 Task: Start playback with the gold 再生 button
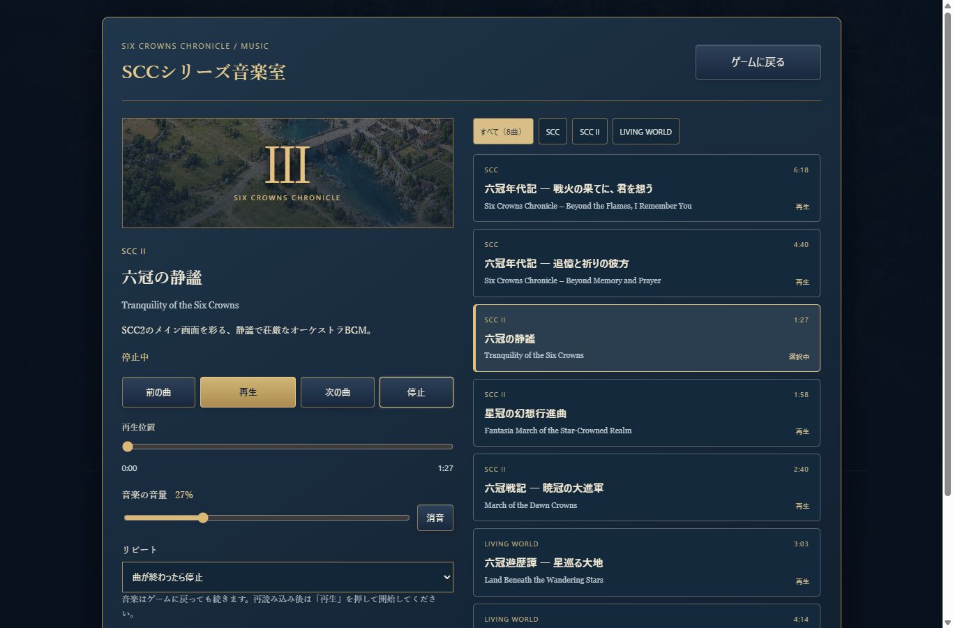pos(248,392)
